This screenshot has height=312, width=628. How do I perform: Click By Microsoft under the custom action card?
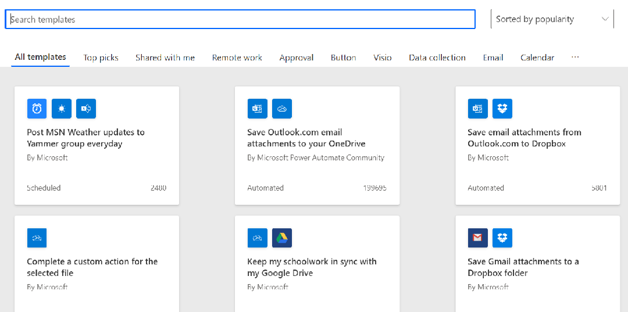click(47, 287)
